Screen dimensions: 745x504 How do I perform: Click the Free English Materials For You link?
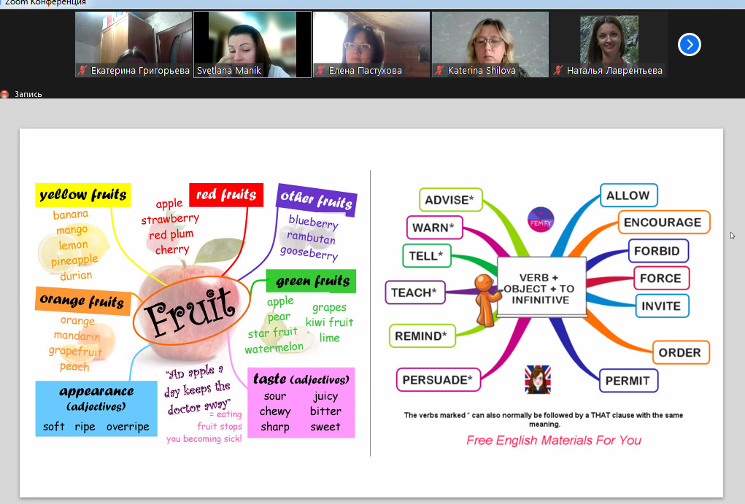click(554, 440)
